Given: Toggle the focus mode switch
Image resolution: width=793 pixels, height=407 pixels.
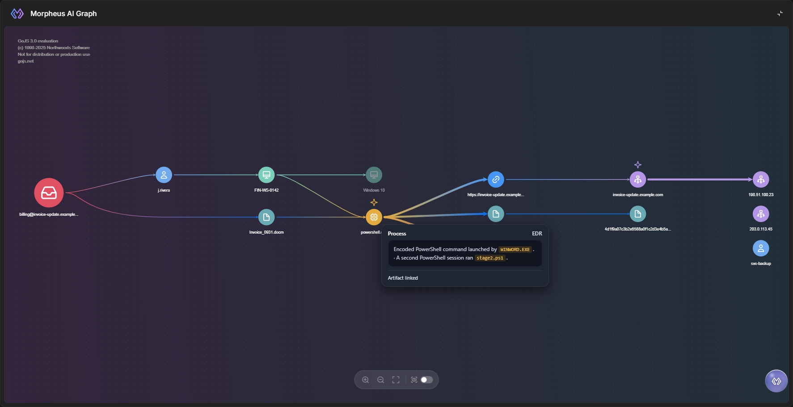Looking at the screenshot, I should pos(427,380).
